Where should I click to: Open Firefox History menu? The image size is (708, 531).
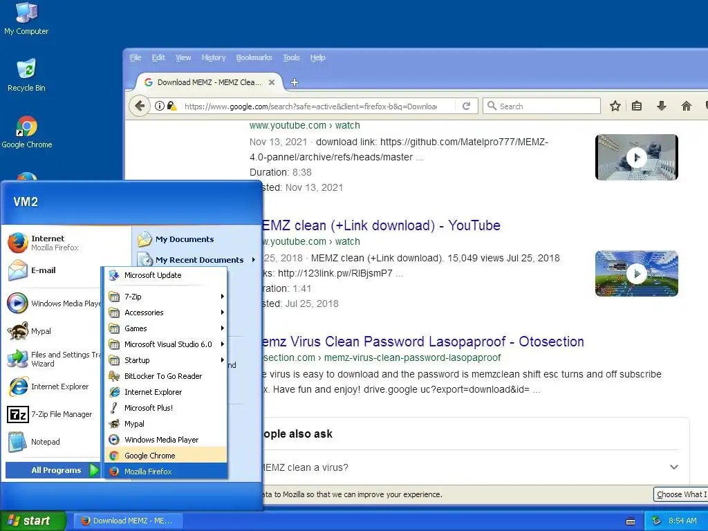tap(214, 58)
